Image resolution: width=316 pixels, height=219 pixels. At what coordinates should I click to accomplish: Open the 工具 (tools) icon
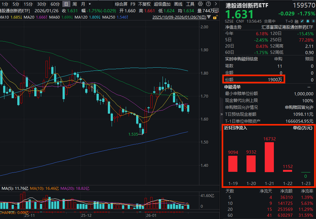(x=190, y=4)
